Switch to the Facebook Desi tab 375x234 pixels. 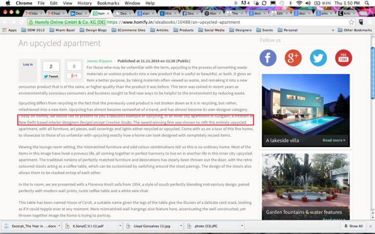[x=190, y=13]
